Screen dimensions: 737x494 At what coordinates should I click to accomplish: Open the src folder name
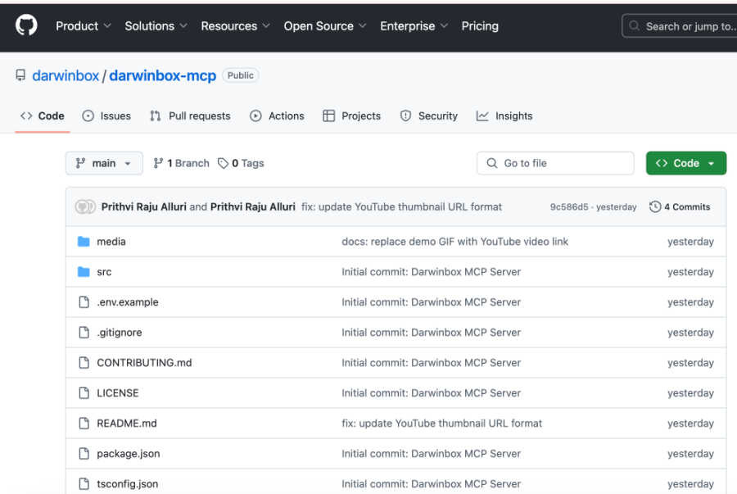104,272
